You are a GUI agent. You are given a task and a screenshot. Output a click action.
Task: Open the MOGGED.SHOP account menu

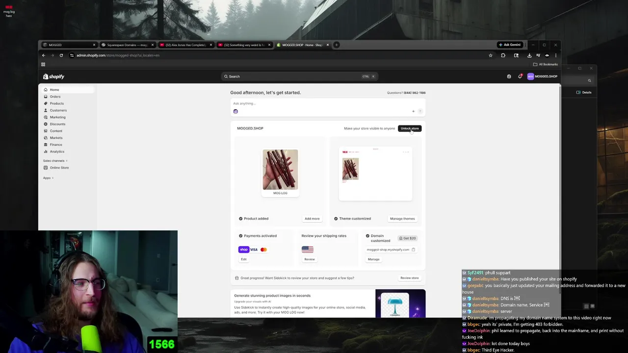click(542, 76)
